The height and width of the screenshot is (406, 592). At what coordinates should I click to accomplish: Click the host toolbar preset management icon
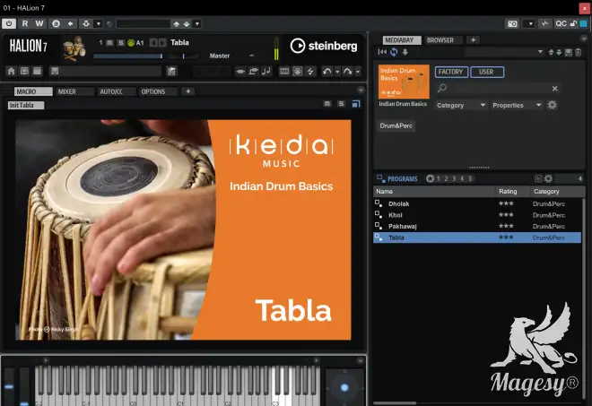pyautogui.click(x=86, y=23)
